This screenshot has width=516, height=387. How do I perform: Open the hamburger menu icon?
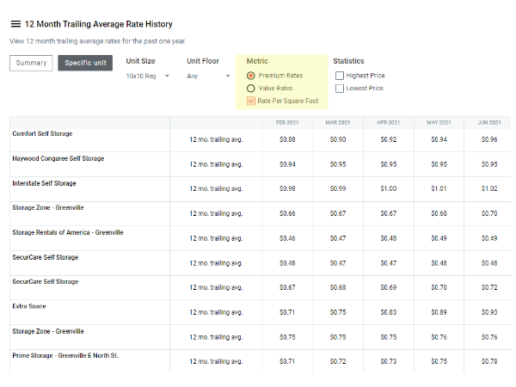15,24
